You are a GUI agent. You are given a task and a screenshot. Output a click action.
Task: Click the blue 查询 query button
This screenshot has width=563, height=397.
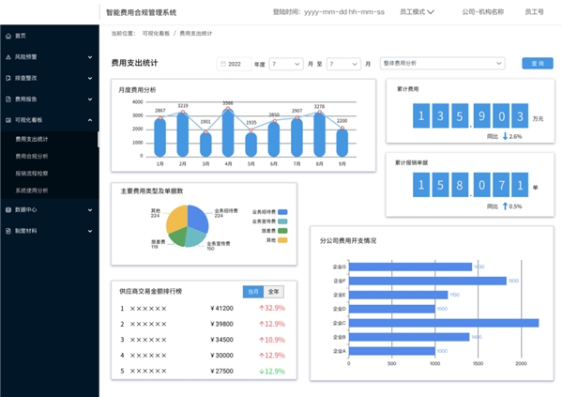(x=538, y=64)
